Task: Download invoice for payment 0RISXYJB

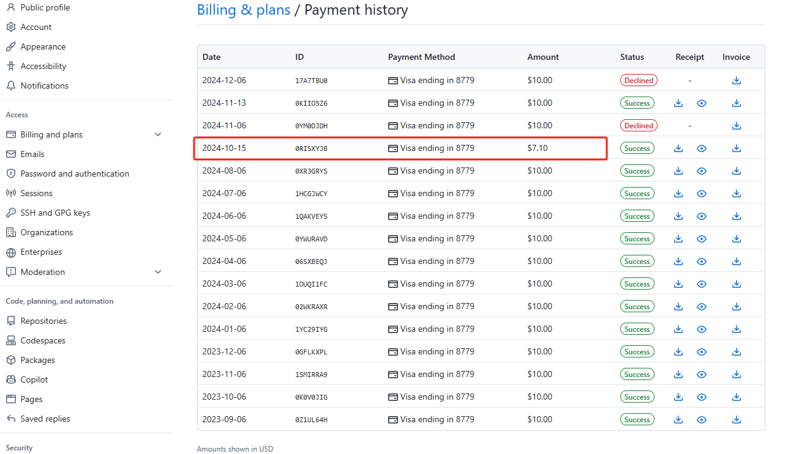Action: point(737,148)
